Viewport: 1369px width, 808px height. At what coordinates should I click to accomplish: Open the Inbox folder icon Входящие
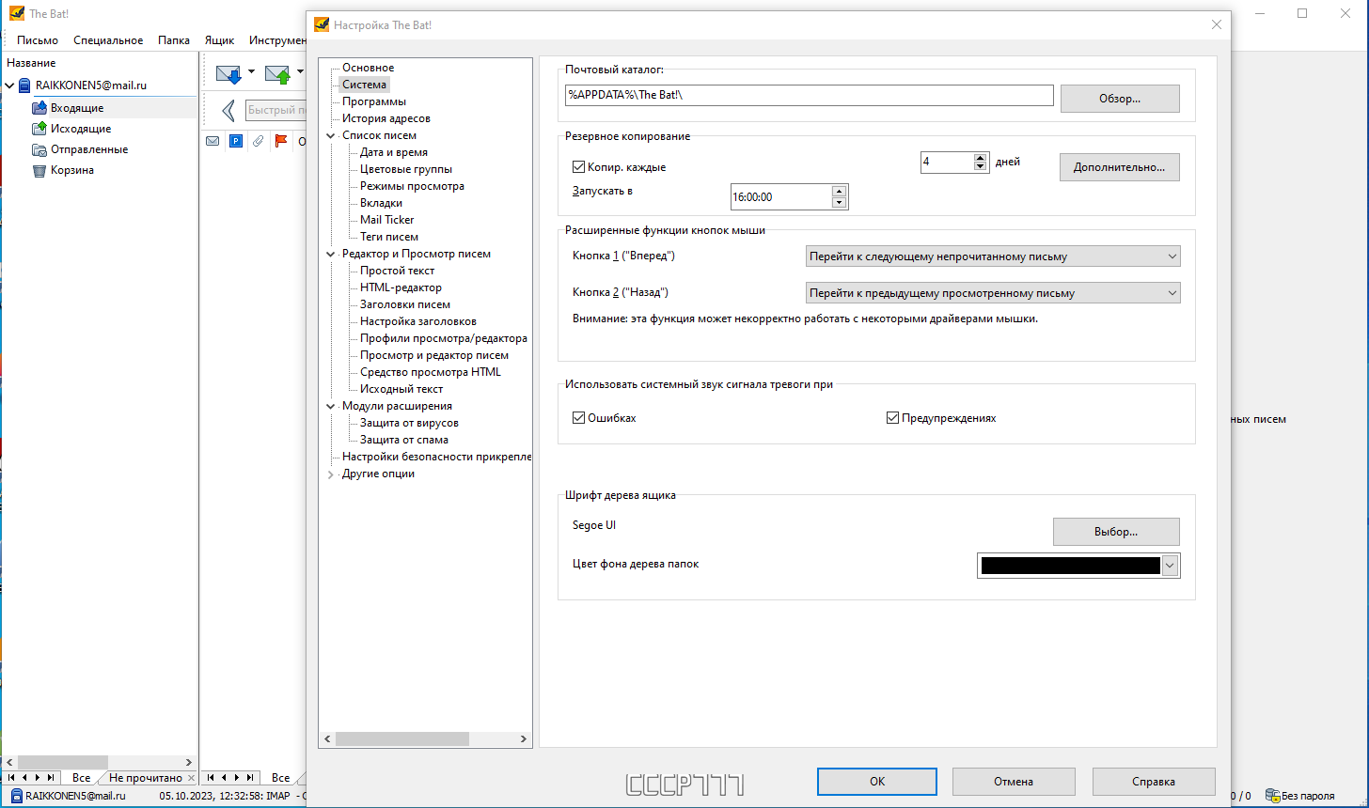pos(39,108)
